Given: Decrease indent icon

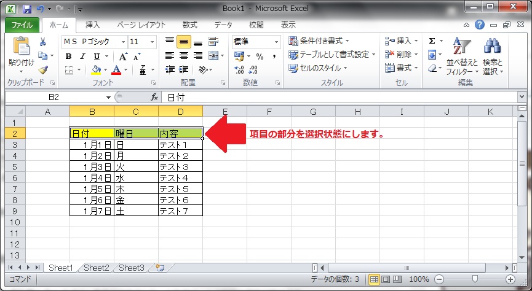Looking at the screenshot, I should point(170,70).
